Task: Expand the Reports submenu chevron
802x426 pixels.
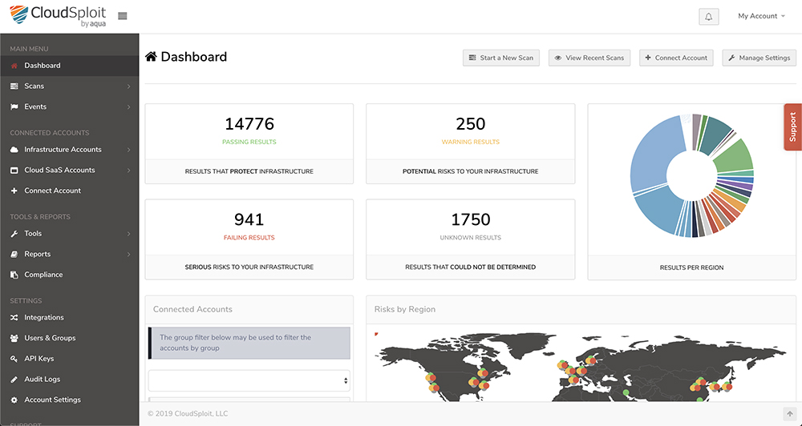Action: pos(128,255)
